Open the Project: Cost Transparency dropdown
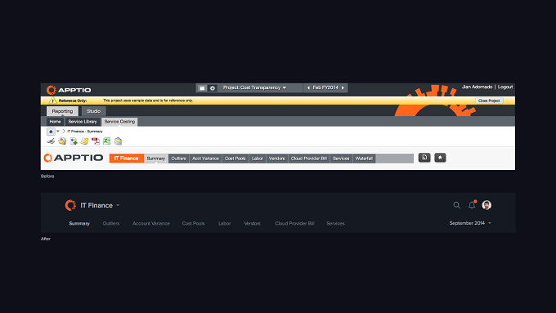Image resolution: width=556 pixels, height=313 pixels. tap(254, 87)
